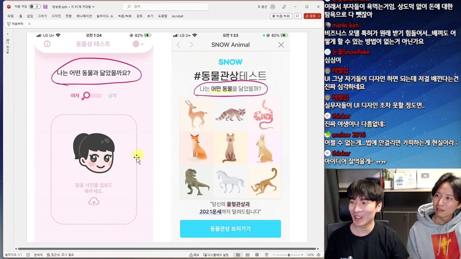The image size is (461, 259).
Task: Open the 보기 ribbon tab
Action: pyautogui.click(x=150, y=16)
